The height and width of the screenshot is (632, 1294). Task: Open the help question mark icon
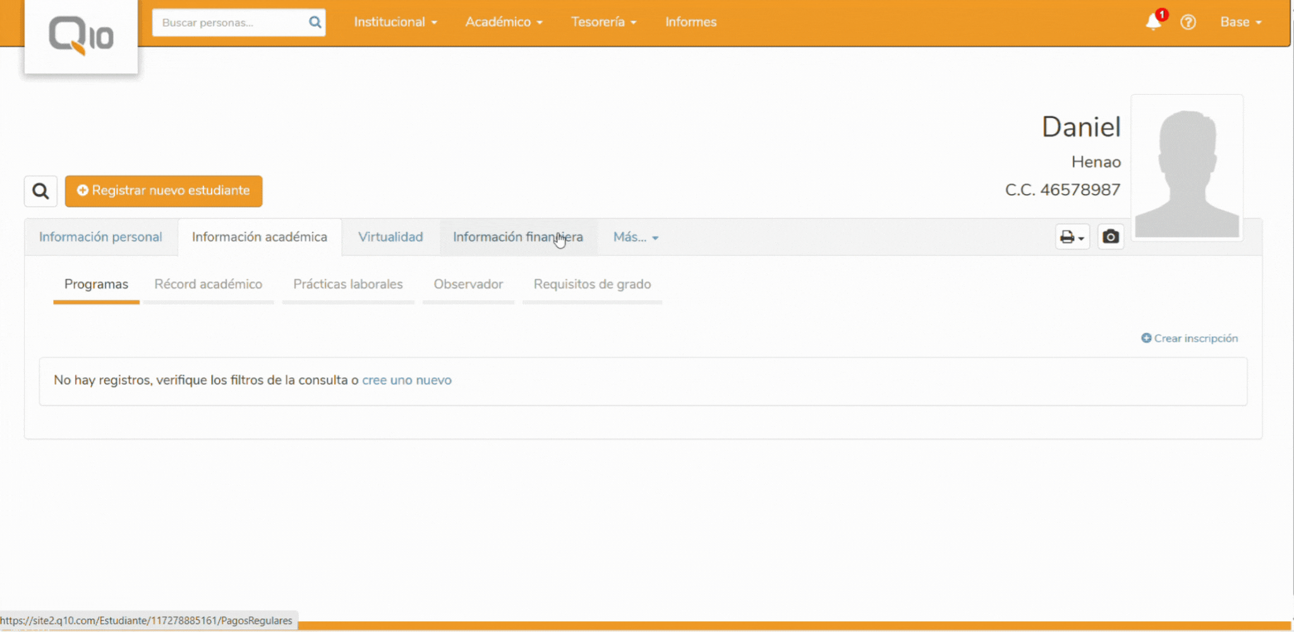pyautogui.click(x=1188, y=22)
